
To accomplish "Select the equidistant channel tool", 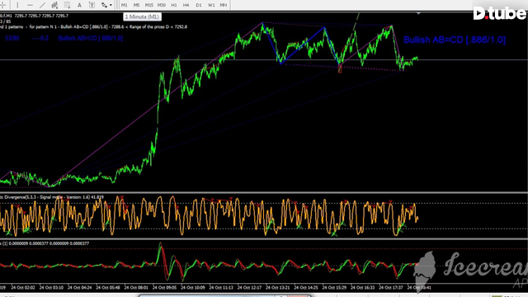I will click(x=54, y=5).
